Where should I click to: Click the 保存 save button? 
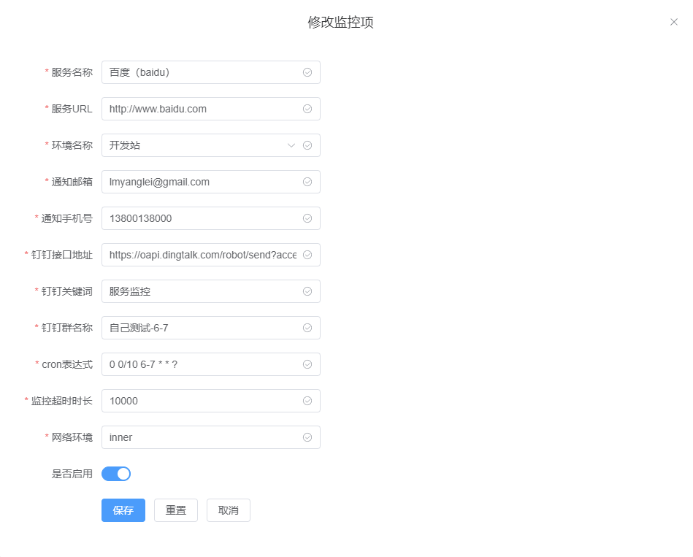point(123,510)
